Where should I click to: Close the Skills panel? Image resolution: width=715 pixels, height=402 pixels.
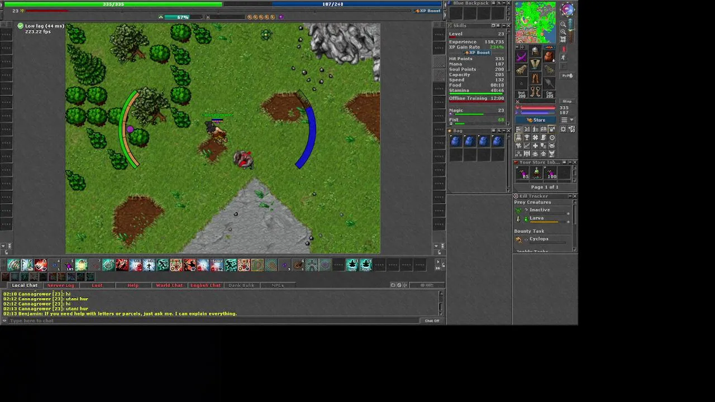coord(508,26)
